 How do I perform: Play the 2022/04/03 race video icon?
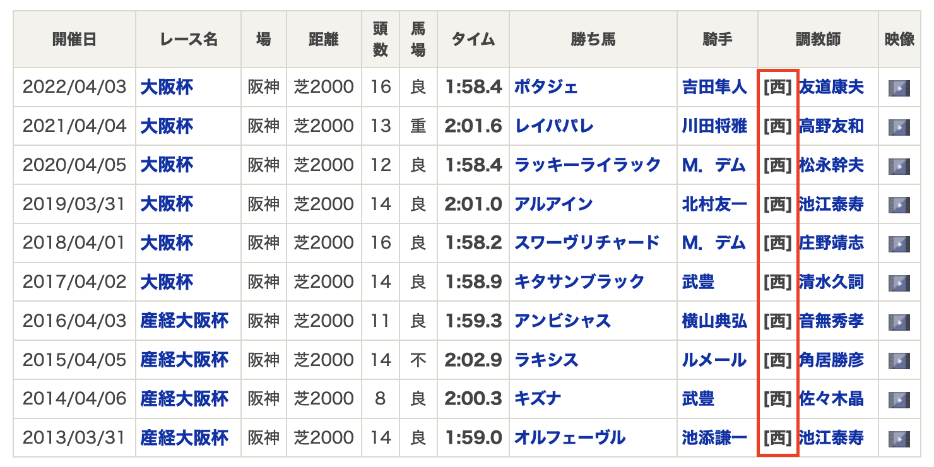(899, 88)
